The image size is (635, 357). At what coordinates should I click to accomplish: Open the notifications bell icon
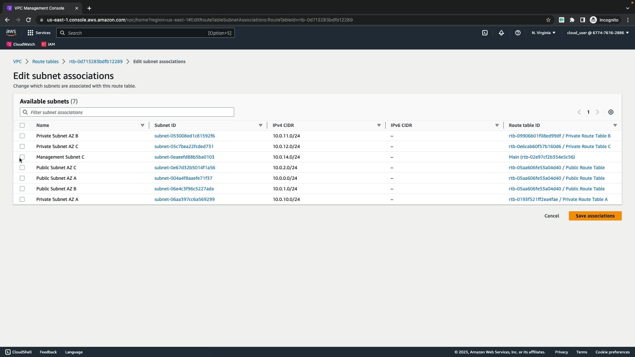click(x=501, y=33)
